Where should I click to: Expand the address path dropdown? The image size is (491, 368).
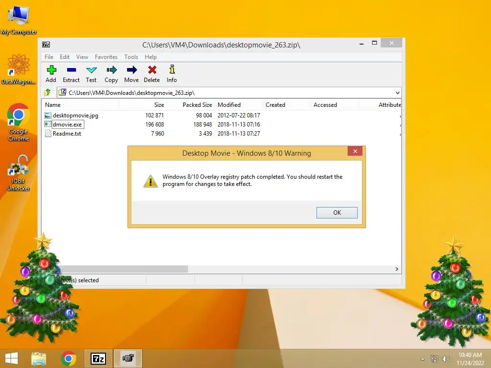coord(397,92)
